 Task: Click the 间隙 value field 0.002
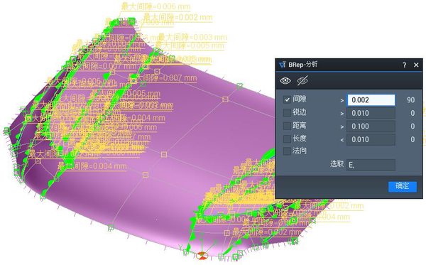point(371,100)
